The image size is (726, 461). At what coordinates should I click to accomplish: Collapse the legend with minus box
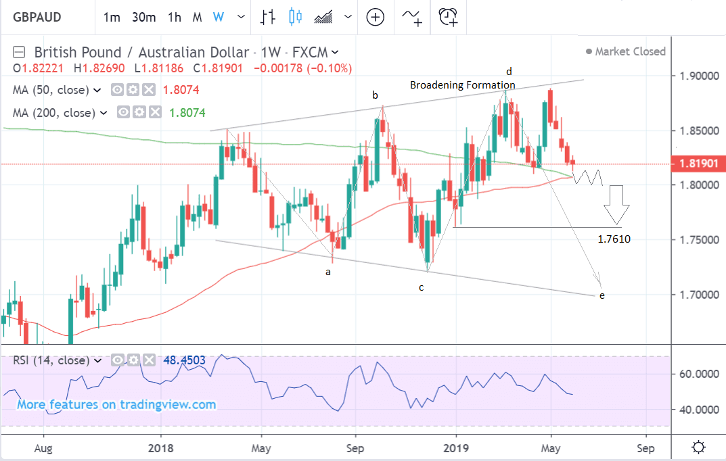(19, 52)
